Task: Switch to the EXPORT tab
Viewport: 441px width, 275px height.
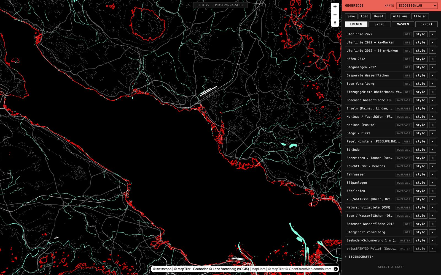Action: click(x=426, y=24)
